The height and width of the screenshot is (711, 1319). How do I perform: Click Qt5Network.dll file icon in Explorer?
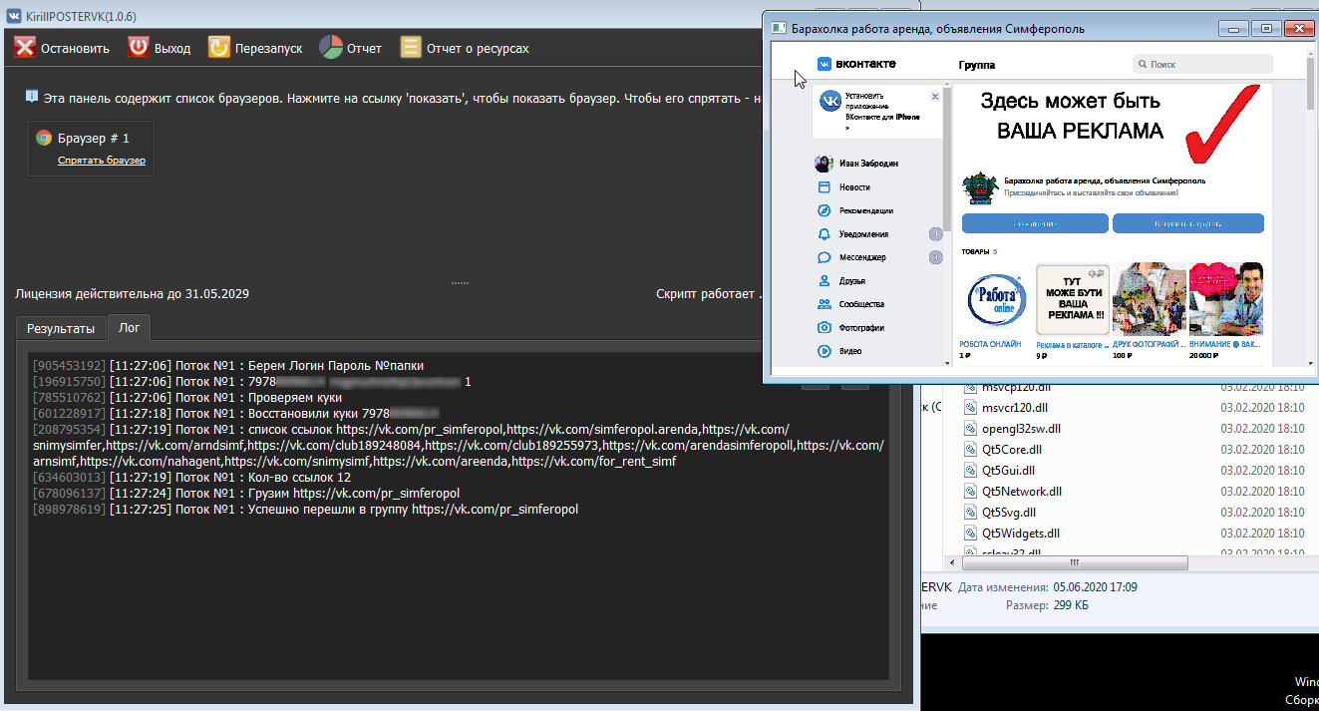tap(972, 492)
